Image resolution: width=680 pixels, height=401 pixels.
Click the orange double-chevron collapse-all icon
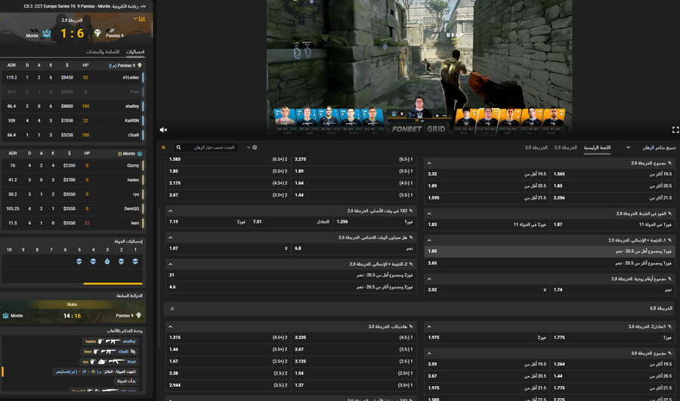tap(163, 147)
